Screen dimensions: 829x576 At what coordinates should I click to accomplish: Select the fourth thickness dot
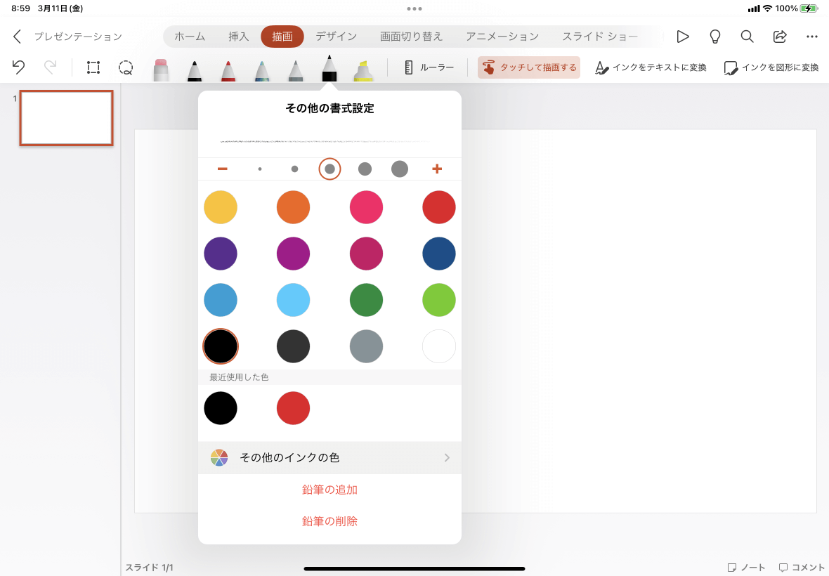(365, 169)
